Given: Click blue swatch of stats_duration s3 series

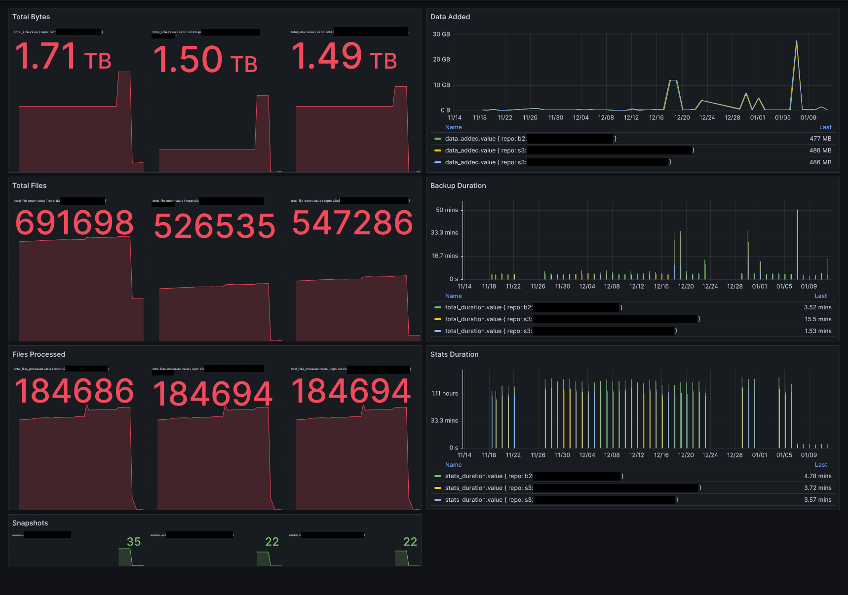Looking at the screenshot, I should click(x=437, y=500).
